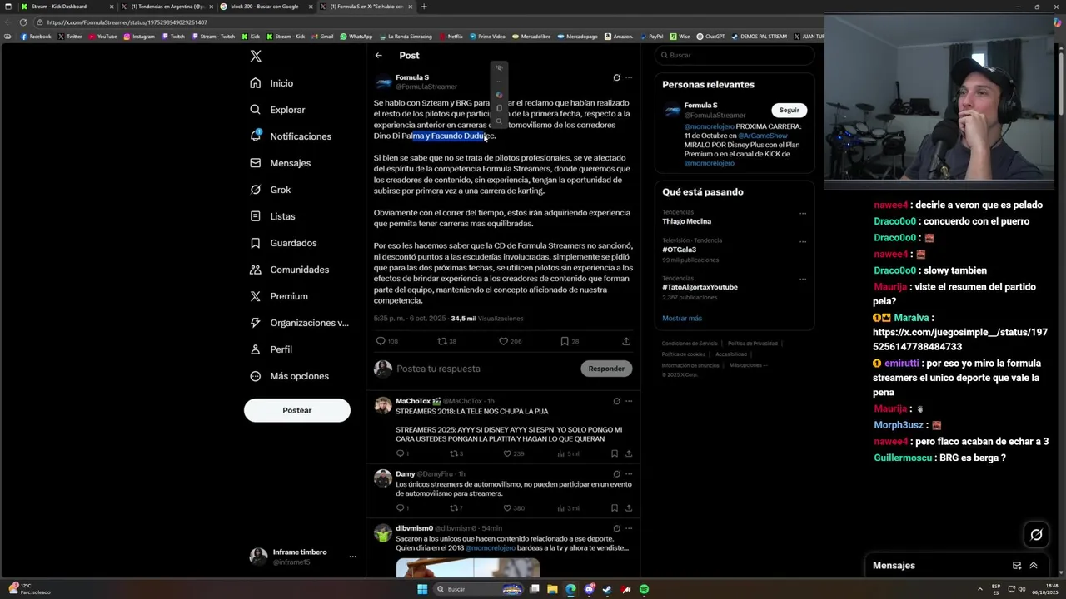
Task: Open the Kick chat link from Maralva
Action: (960, 339)
